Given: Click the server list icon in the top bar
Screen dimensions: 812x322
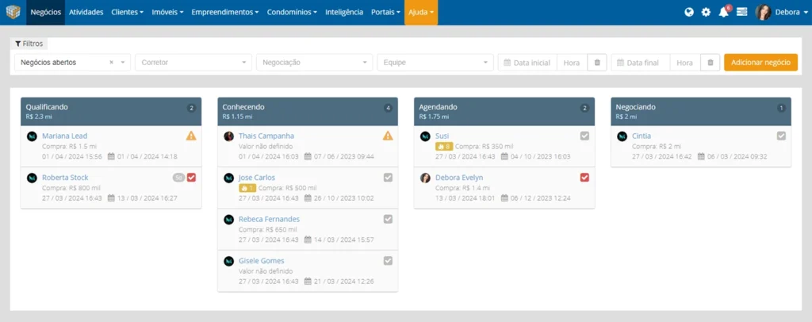Looking at the screenshot, I should click(x=741, y=13).
